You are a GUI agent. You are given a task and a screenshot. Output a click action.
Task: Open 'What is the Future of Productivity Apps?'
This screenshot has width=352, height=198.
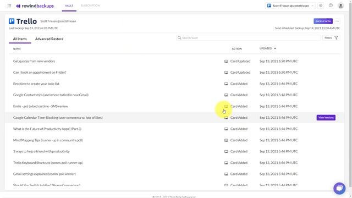[47, 129]
